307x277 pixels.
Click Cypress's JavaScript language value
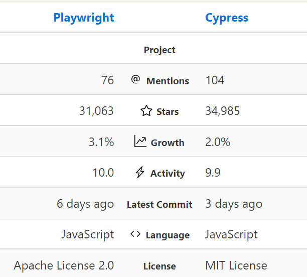click(x=231, y=235)
